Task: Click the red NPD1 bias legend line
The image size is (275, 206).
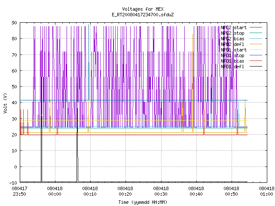Action: (x=256, y=61)
